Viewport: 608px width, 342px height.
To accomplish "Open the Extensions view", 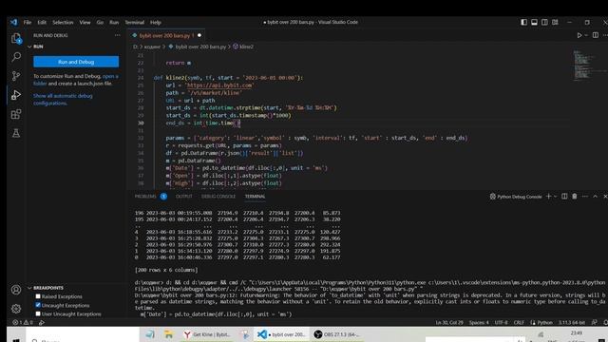I will pyautogui.click(x=16, y=114).
